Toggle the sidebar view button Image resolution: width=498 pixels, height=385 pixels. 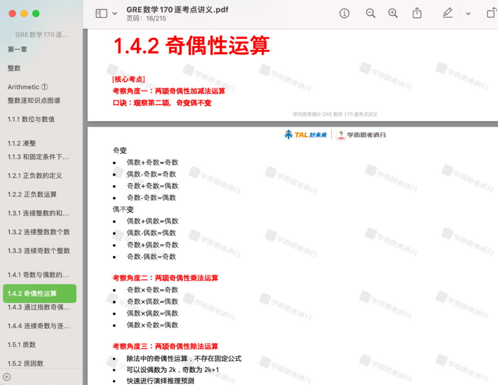[x=101, y=13]
